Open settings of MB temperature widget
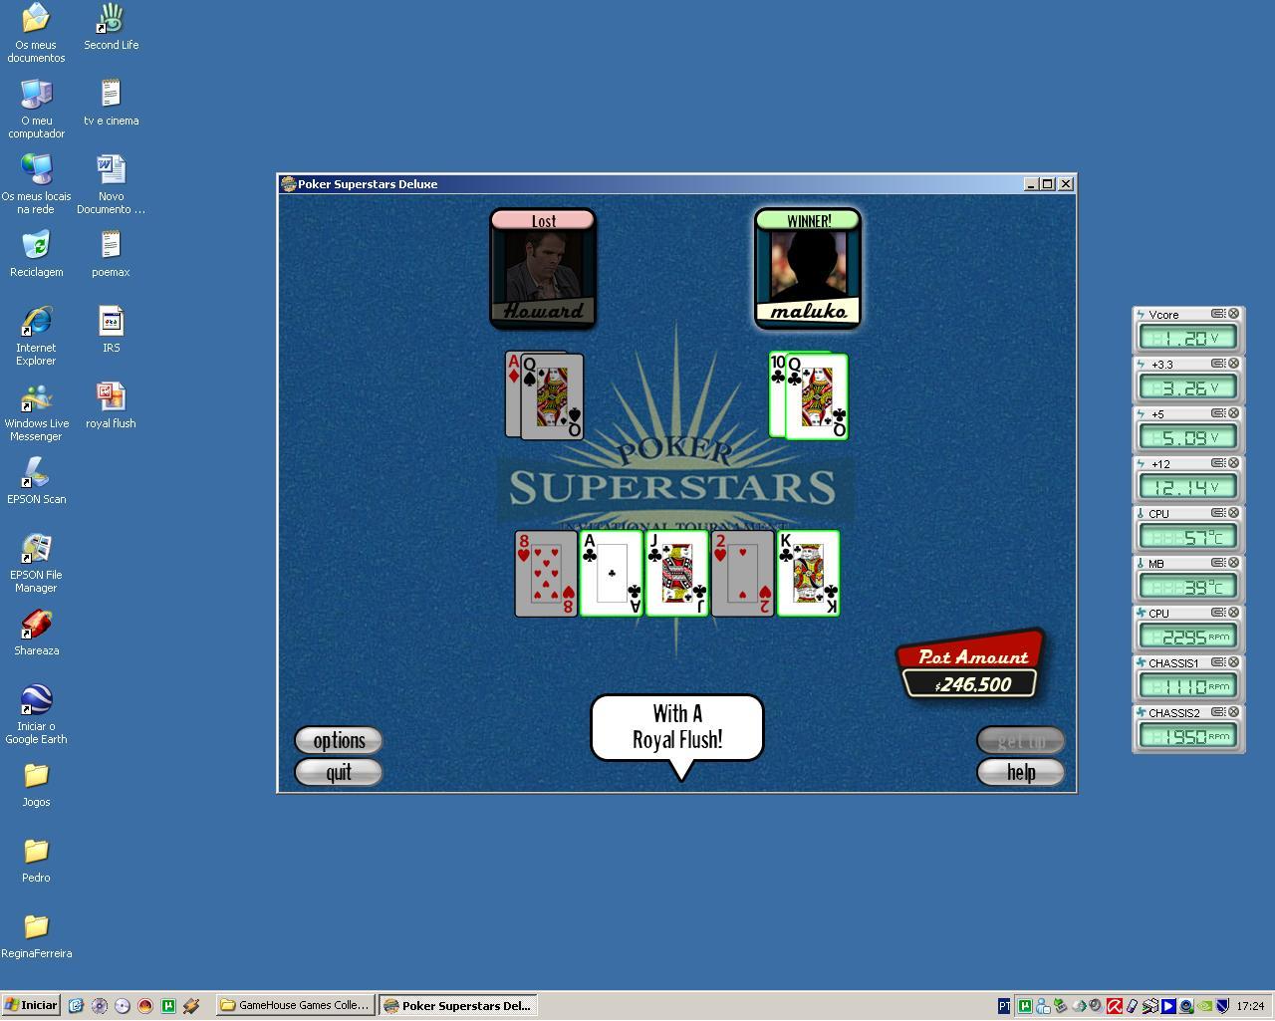Screen dimensions: 1275x1021 [x=1218, y=563]
